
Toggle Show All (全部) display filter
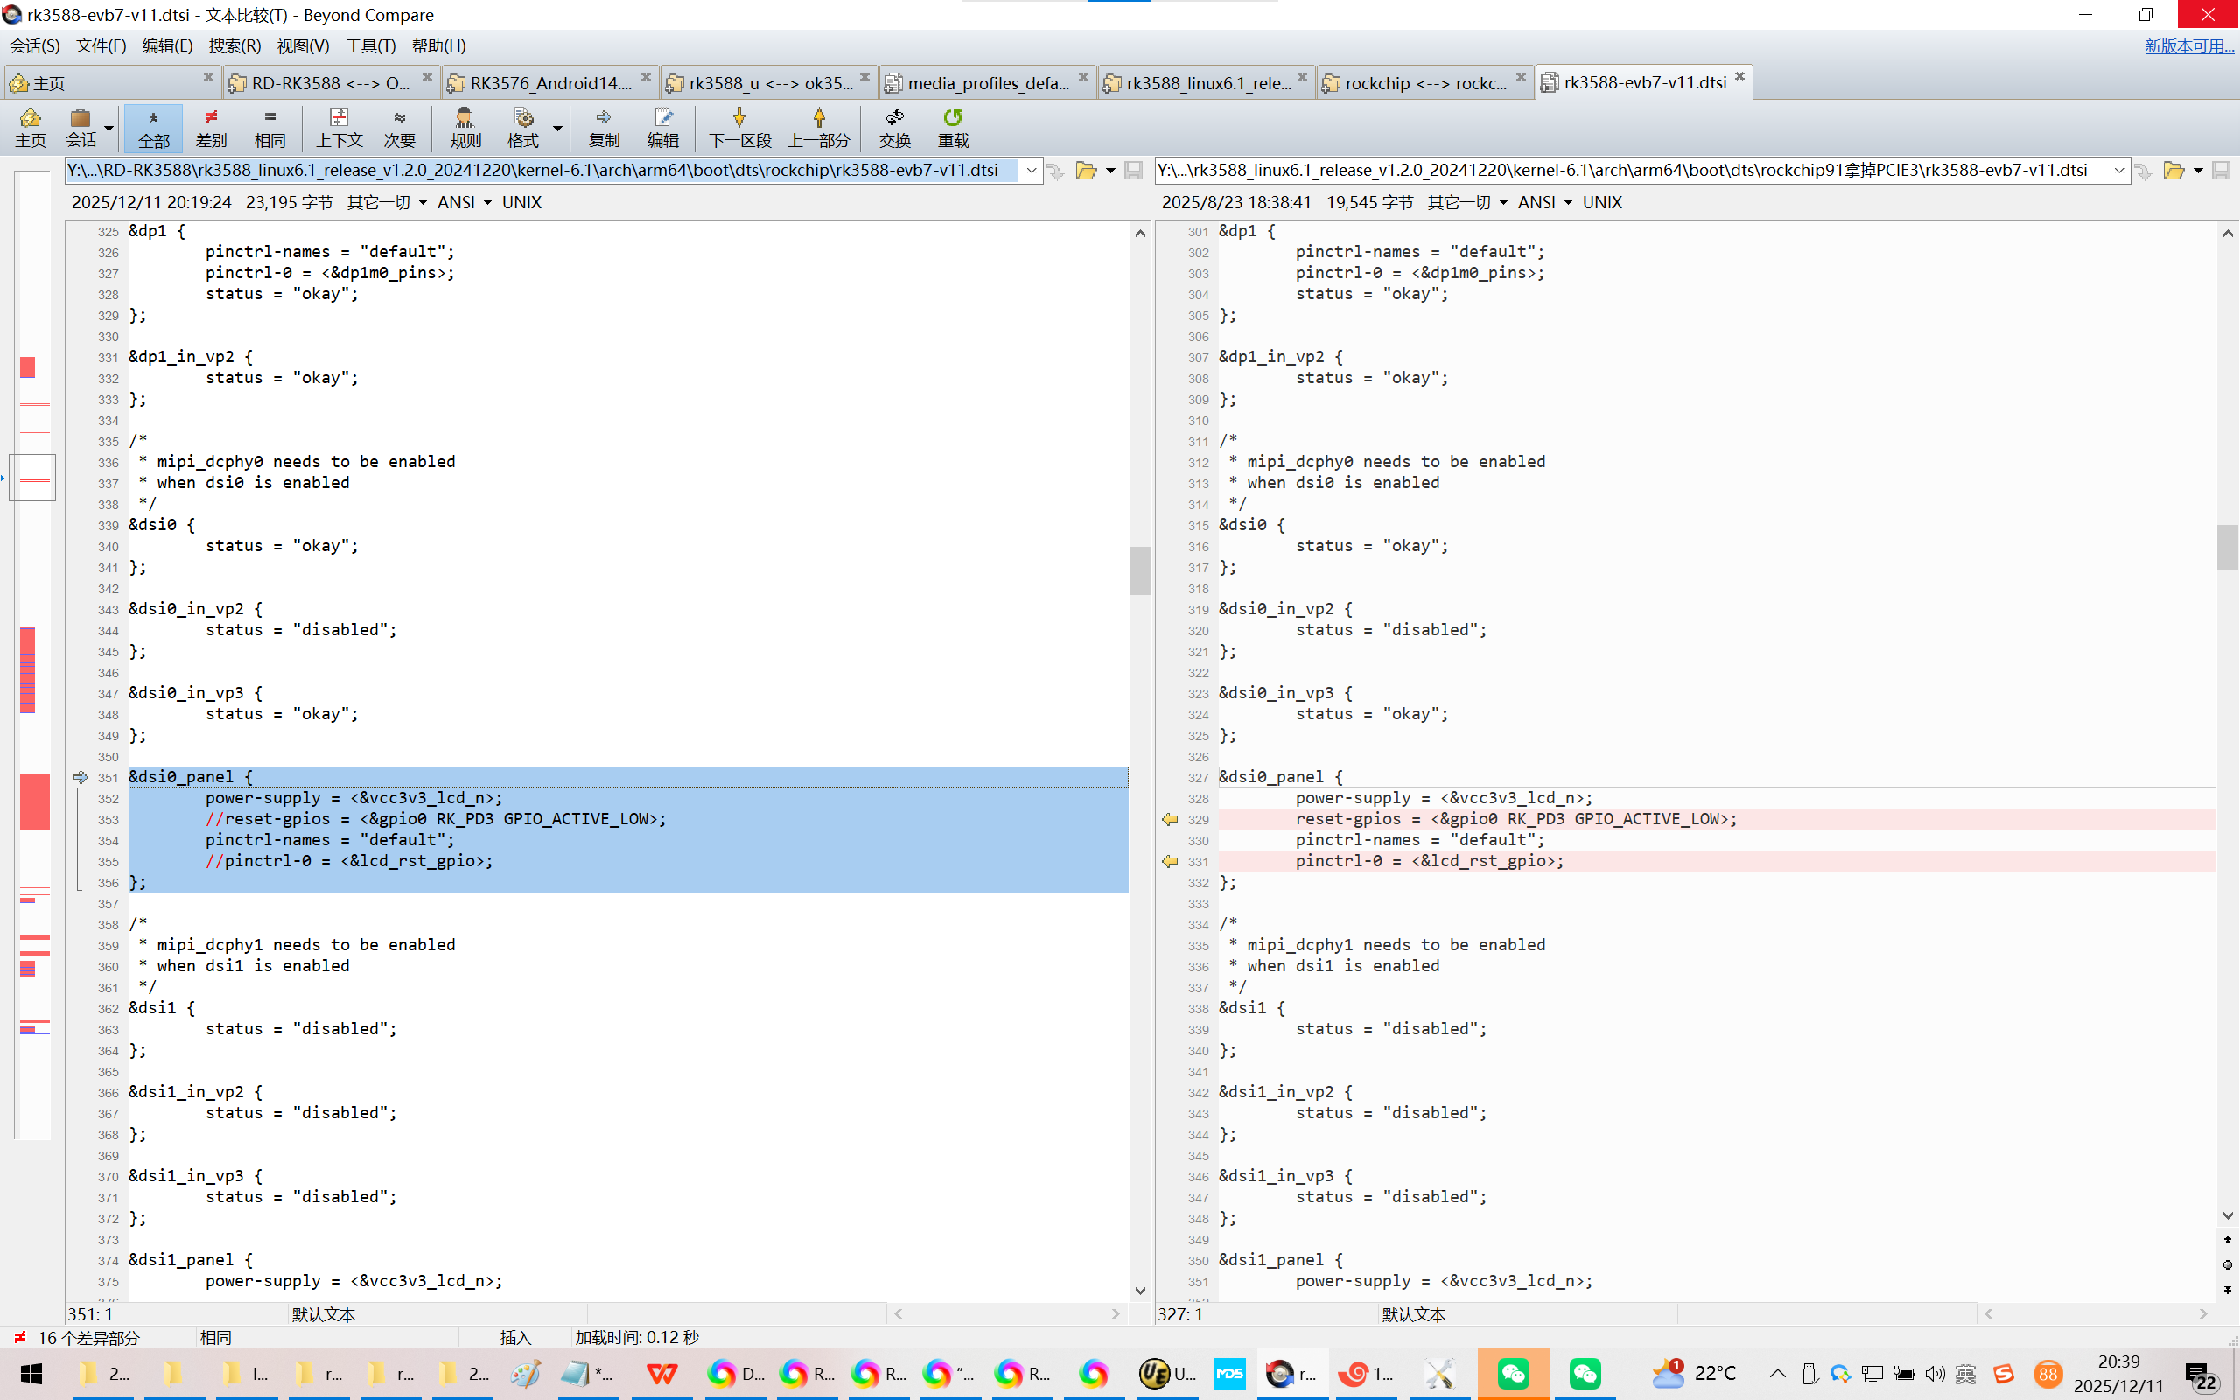point(154,127)
